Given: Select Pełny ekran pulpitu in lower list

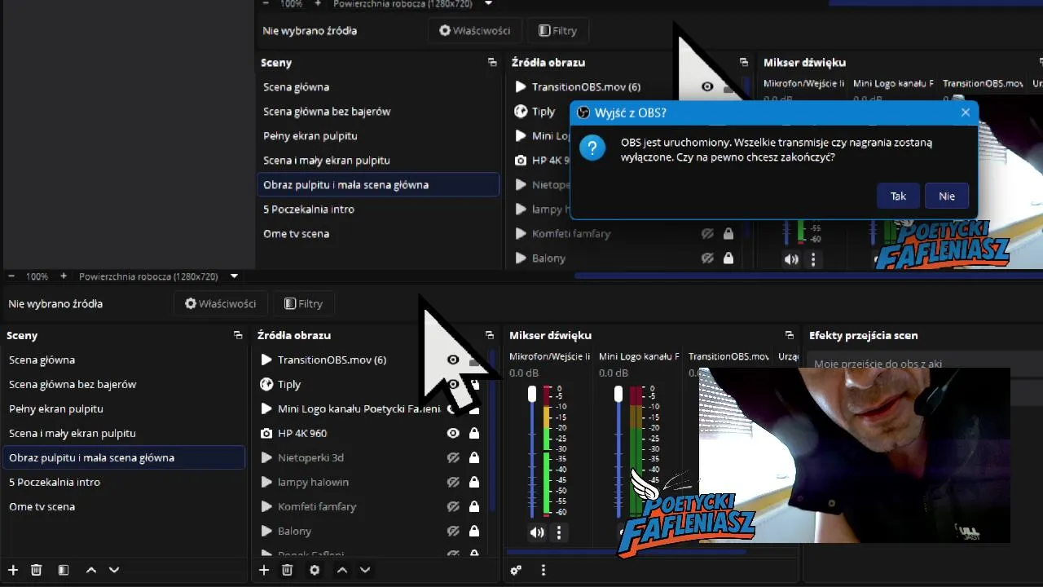Looking at the screenshot, I should 124,408.
